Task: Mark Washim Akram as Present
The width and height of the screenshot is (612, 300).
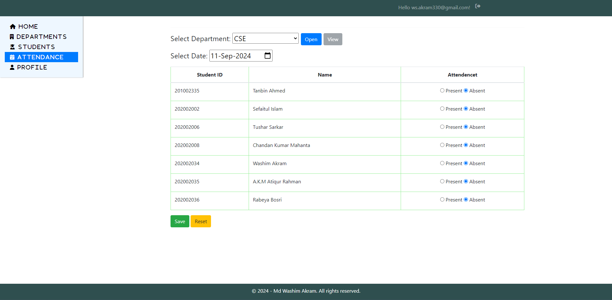Action: pos(442,163)
